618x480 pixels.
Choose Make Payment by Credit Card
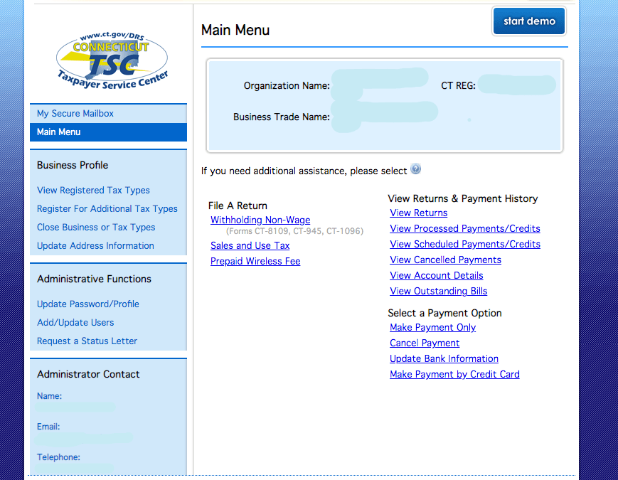point(454,375)
